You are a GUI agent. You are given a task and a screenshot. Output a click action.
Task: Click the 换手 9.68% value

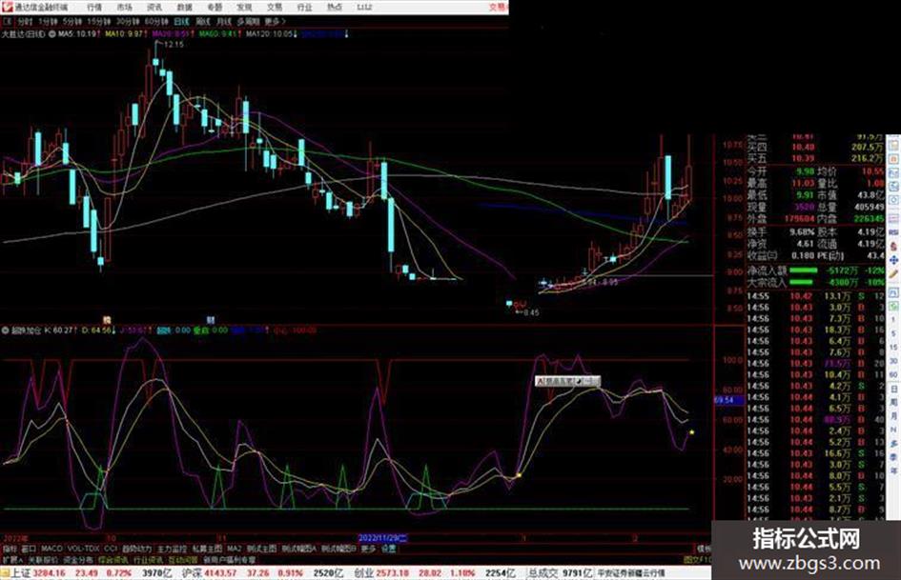[x=803, y=232]
